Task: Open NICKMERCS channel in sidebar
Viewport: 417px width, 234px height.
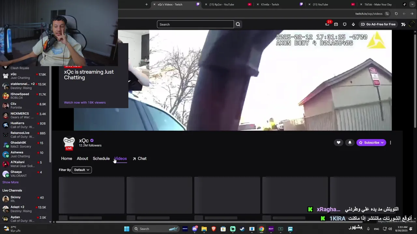Action: pyautogui.click(x=24, y=115)
